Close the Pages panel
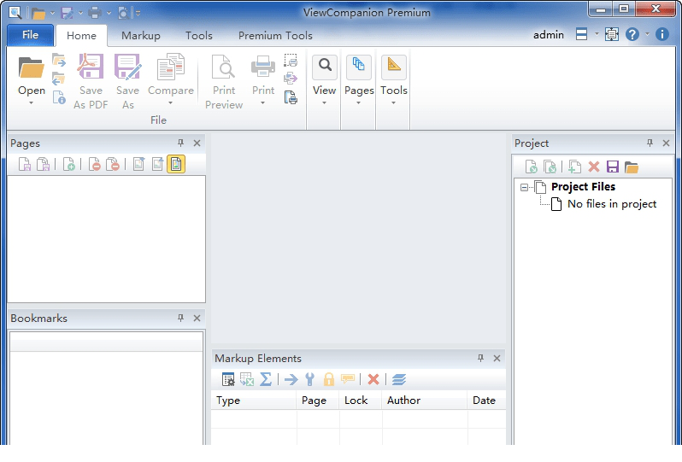This screenshot has width=682, height=462. pos(197,143)
